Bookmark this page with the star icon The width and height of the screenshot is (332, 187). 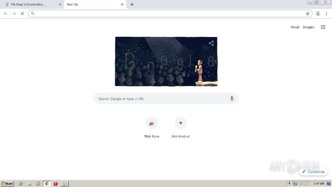[308, 14]
